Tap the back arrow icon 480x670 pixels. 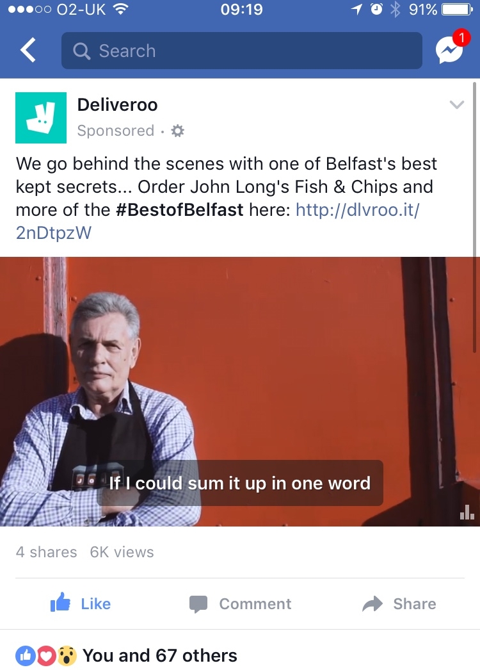pyautogui.click(x=28, y=51)
